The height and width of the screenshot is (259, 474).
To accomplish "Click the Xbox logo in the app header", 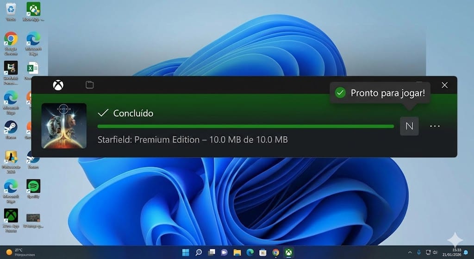I will click(58, 85).
